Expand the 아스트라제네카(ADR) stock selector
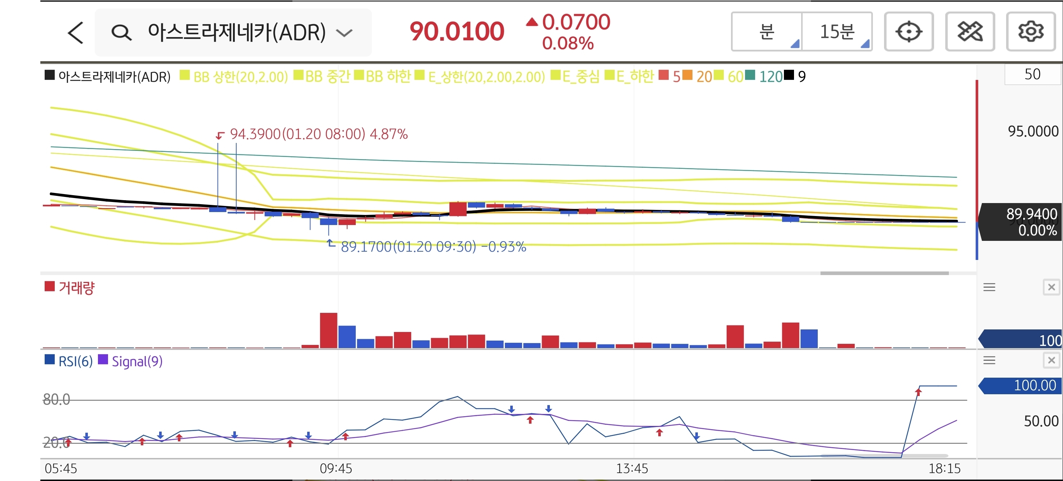Screen dimensions: 1063x481 point(344,33)
